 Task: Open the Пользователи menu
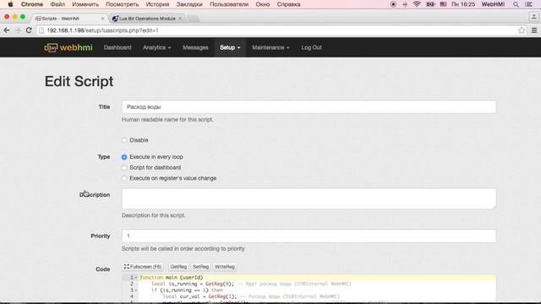point(229,4)
